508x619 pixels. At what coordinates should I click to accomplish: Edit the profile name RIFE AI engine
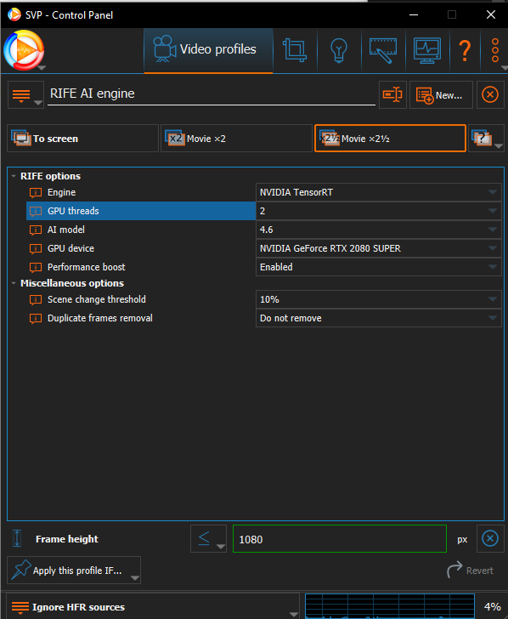click(212, 94)
